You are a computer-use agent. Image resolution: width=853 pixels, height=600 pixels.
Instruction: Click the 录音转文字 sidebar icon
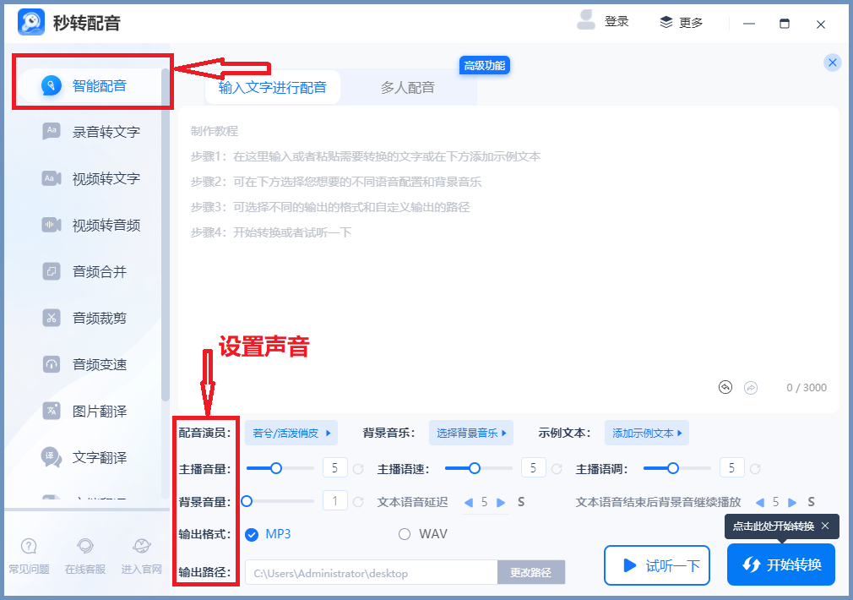click(52, 131)
